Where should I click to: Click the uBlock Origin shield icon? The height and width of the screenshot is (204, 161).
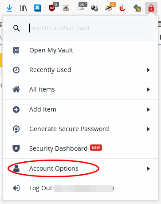[x=52, y=8]
